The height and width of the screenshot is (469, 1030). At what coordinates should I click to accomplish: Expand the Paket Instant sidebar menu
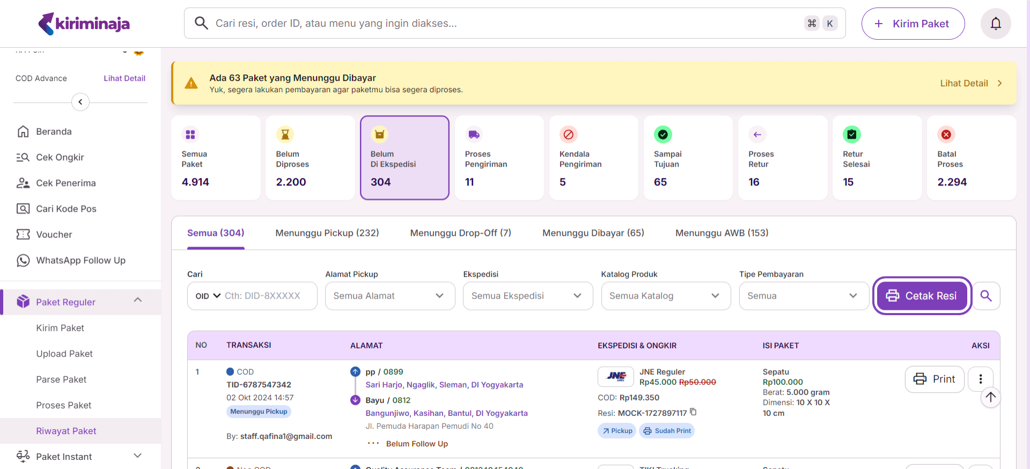click(80, 457)
